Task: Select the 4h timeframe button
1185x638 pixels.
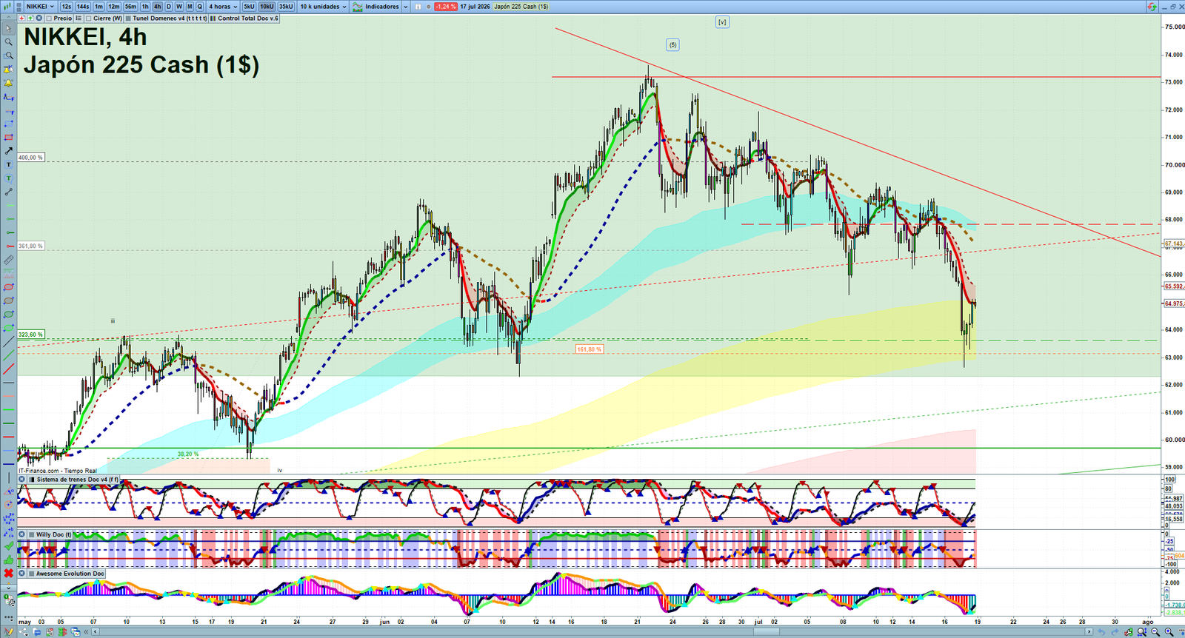Action: point(158,7)
